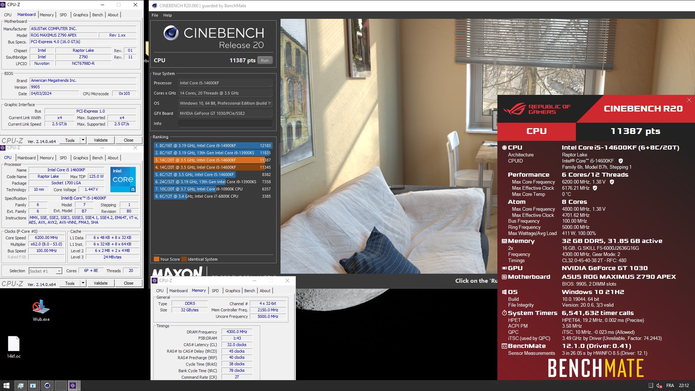
Task: Click the CPU-Z icon in the Memory window's title bar
Action: click(155, 281)
